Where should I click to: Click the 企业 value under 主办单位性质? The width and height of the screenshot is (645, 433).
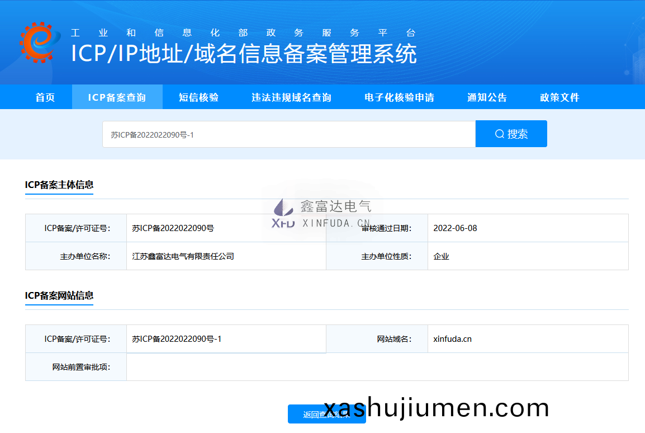point(441,256)
